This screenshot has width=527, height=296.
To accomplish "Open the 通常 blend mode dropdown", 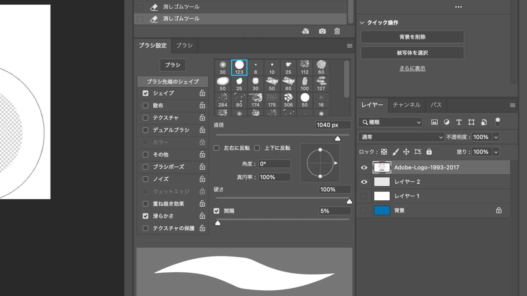I will [401, 137].
